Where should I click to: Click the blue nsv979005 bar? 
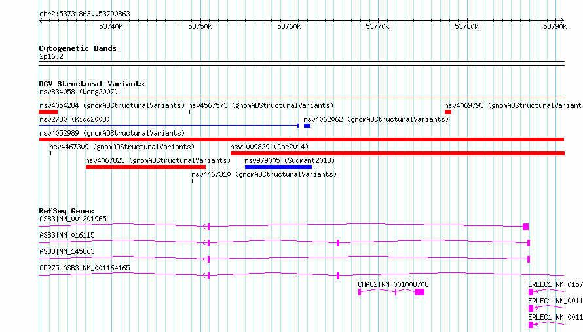tap(278, 167)
